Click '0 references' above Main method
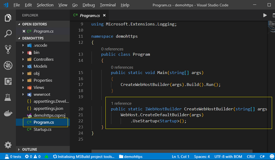The width and height of the screenshot is (275, 160). point(122,67)
